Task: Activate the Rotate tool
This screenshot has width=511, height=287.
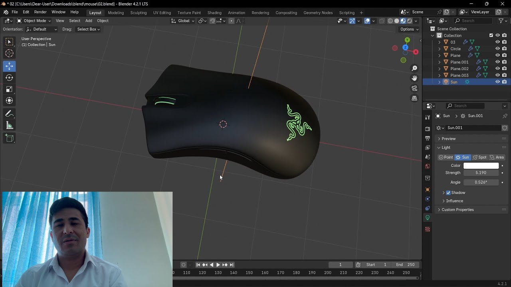Action: pos(9,78)
